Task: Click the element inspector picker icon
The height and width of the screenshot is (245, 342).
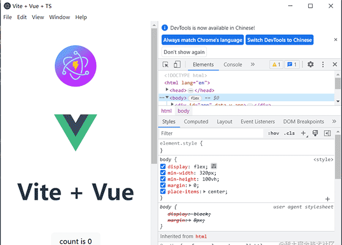Action: [x=166, y=65]
